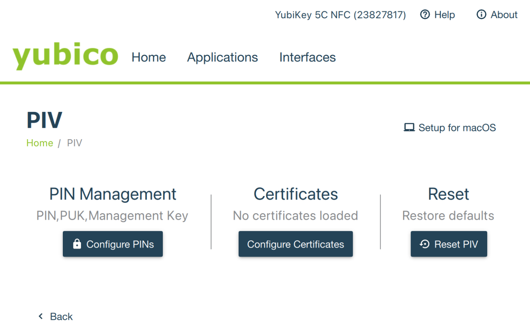Screen dimensions: 530x334
Task: Click the Help text link
Action: [445, 15]
